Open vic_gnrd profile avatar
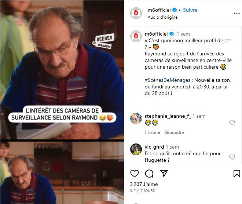This screenshot has height=204, width=242. (136, 149)
